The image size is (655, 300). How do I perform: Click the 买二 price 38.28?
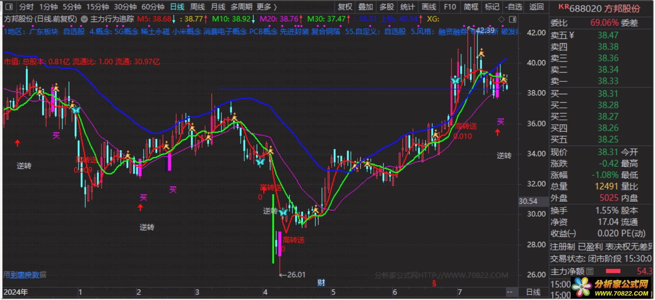(608, 105)
